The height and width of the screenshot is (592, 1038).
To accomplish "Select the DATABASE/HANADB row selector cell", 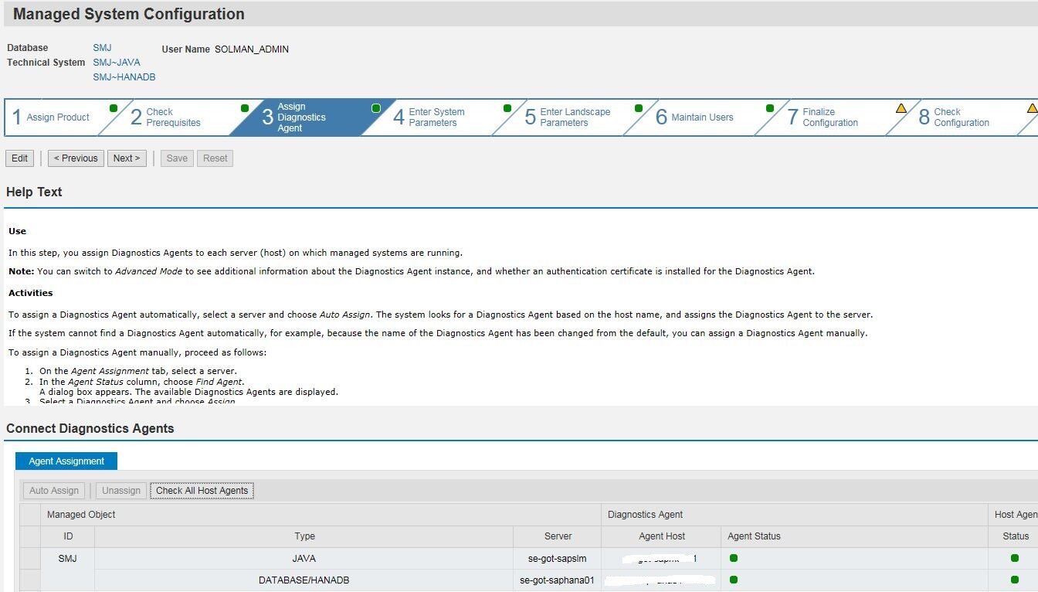I will pyautogui.click(x=30, y=580).
